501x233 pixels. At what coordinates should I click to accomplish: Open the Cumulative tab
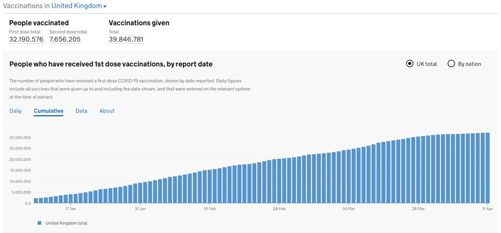[x=49, y=111]
